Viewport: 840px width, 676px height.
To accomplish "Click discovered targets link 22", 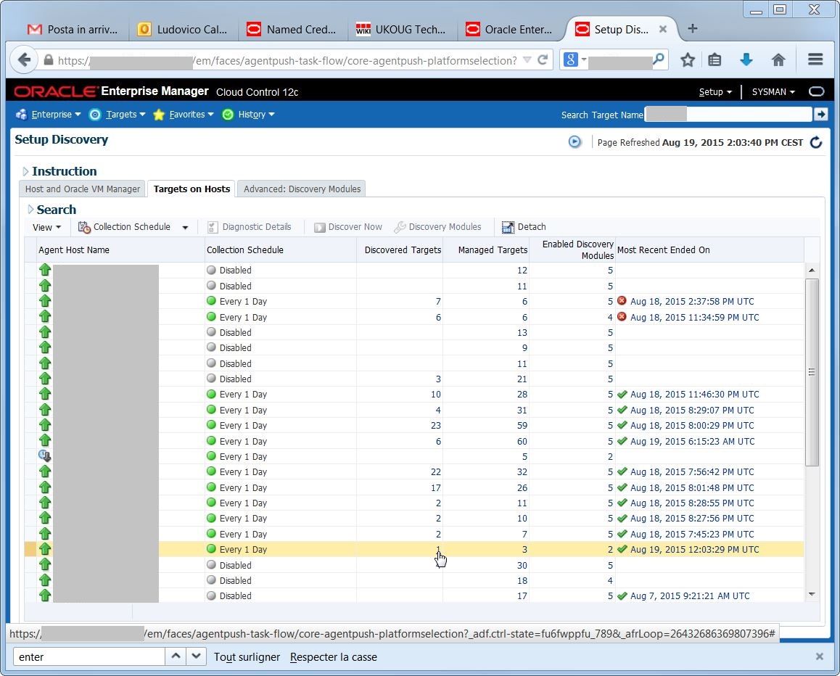I will (x=435, y=472).
